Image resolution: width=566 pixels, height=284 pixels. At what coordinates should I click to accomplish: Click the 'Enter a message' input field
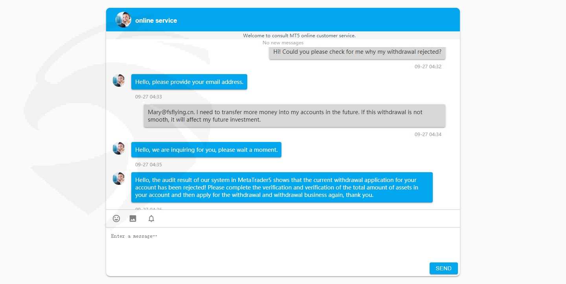coord(283,244)
